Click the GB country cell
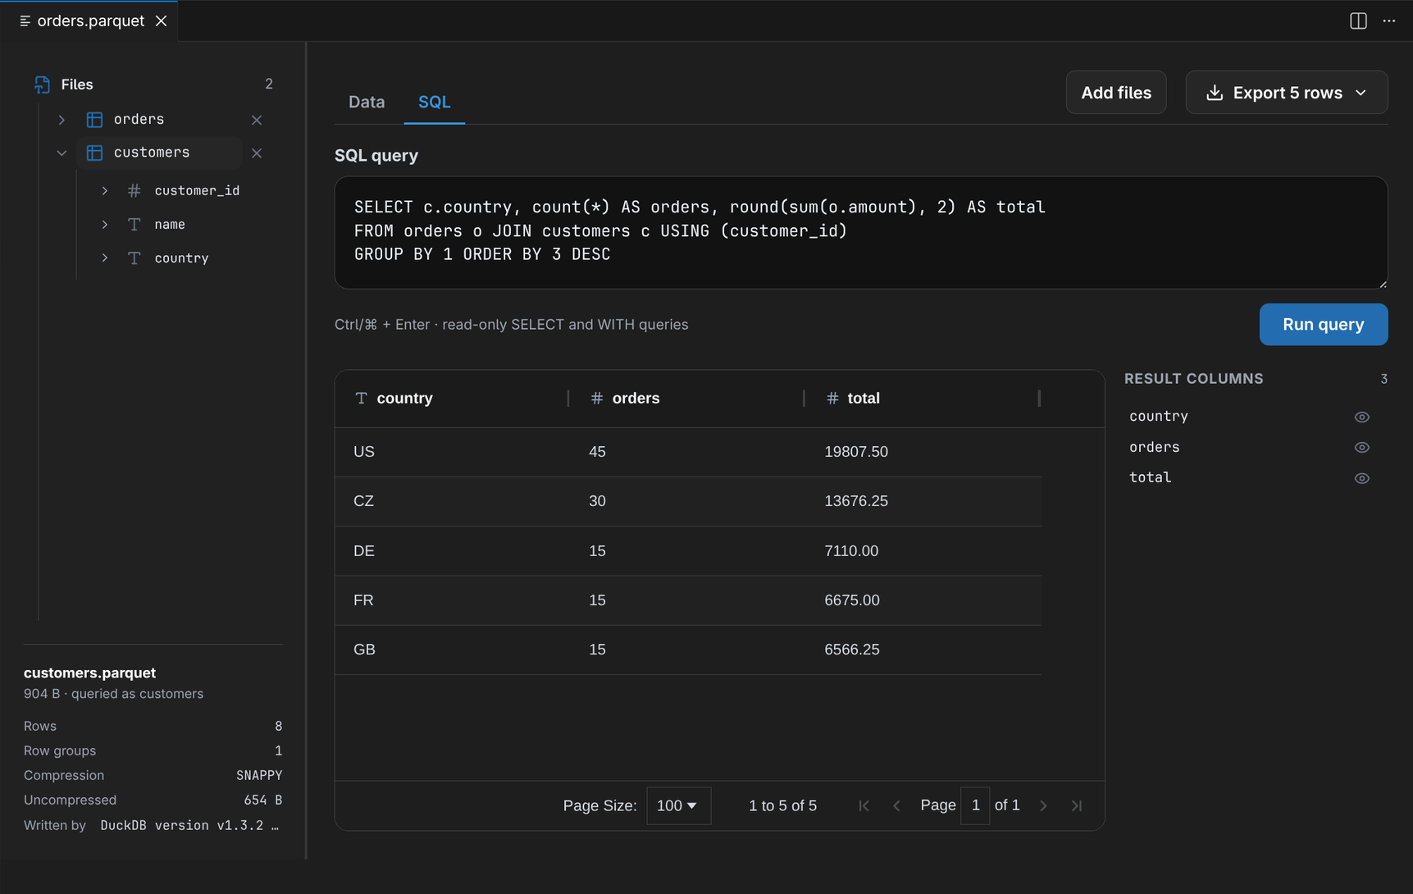Viewport: 1413px width, 894px height. click(x=452, y=650)
